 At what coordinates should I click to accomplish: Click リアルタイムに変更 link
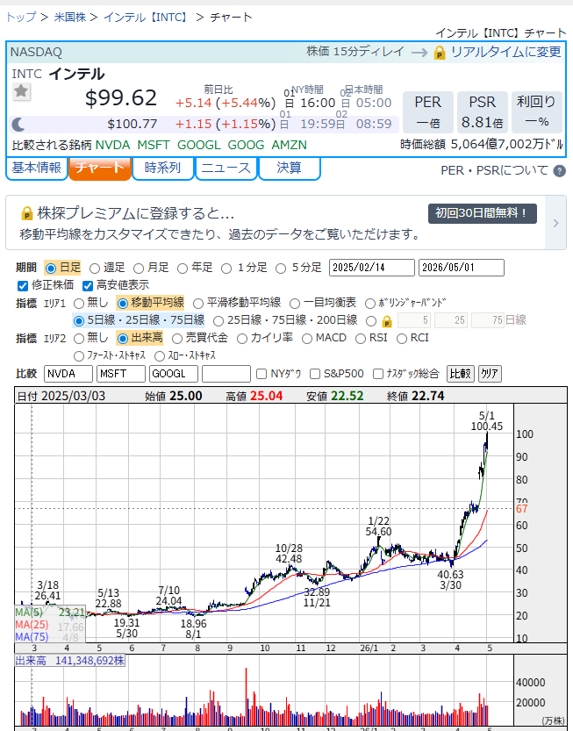point(505,52)
